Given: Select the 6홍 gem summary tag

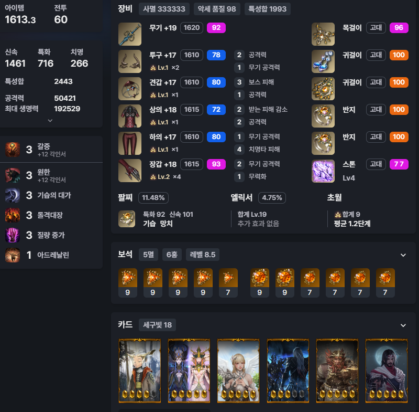Looking at the screenshot, I should coord(172,255).
